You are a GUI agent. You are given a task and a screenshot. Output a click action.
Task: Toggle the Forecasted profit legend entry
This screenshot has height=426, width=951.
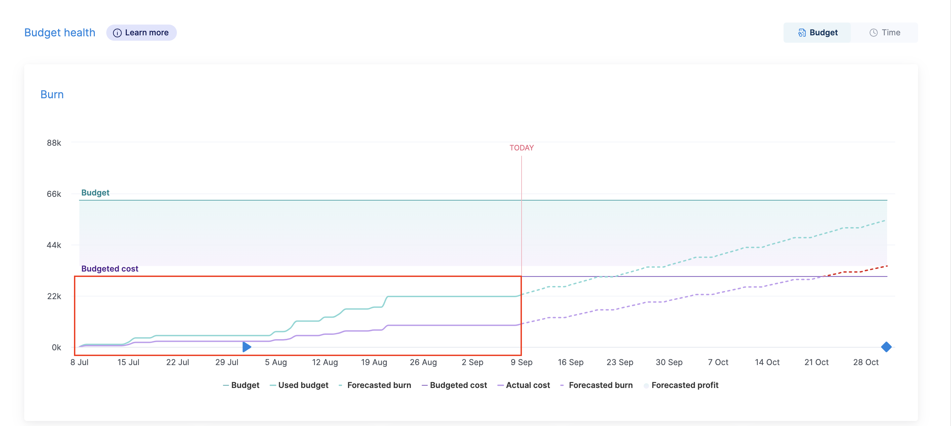tap(681, 385)
